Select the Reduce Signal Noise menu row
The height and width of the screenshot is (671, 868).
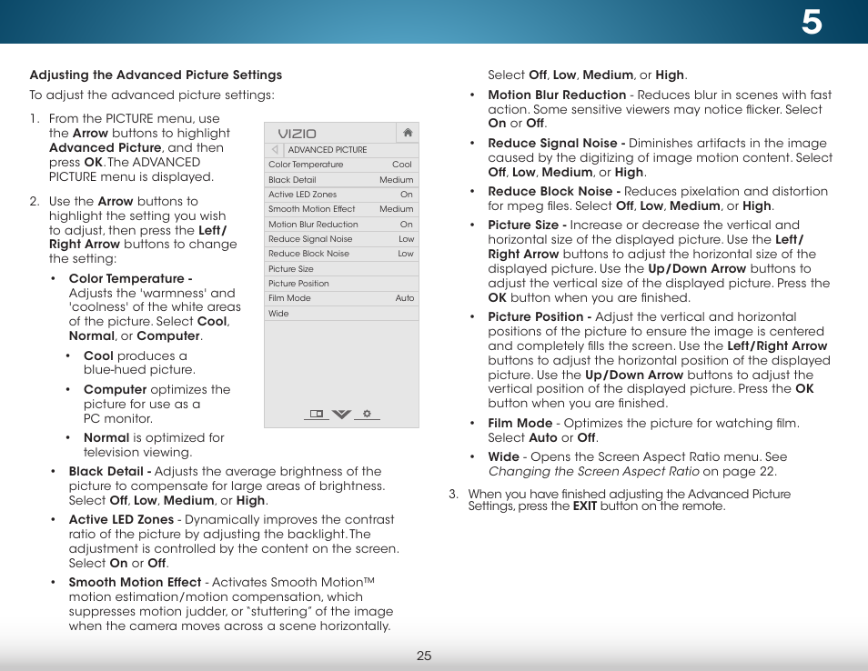point(341,239)
